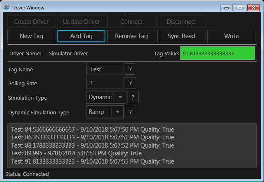Select log entry timestamped 5:07:55 PM
The width and height of the screenshot is (264, 182).
pyautogui.click(x=93, y=162)
